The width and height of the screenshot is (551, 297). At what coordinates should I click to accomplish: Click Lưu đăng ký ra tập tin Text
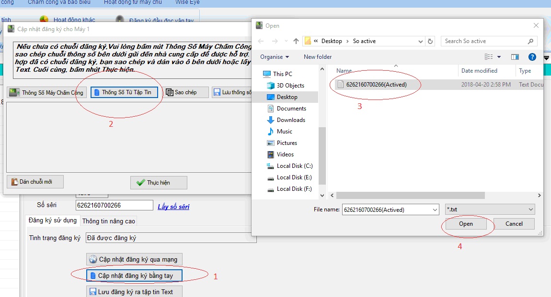tap(134, 291)
